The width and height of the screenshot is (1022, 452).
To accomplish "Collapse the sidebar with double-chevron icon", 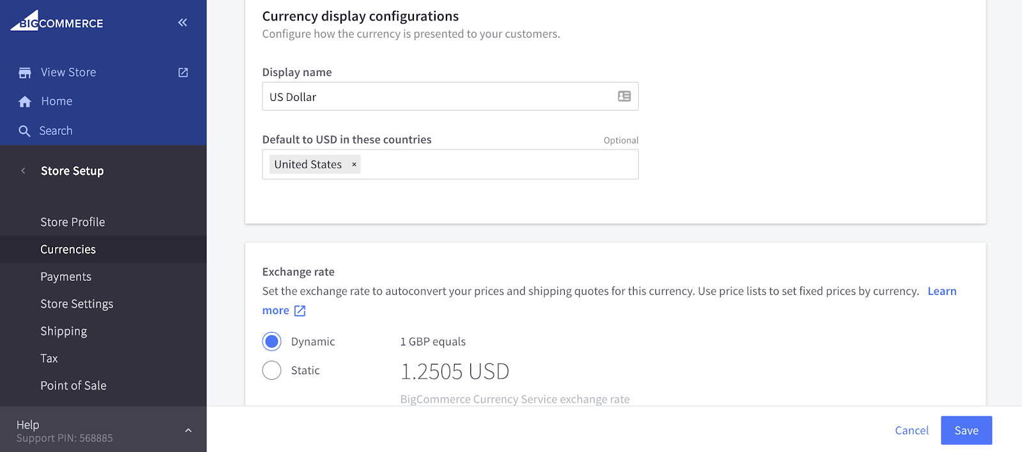I will click(183, 22).
